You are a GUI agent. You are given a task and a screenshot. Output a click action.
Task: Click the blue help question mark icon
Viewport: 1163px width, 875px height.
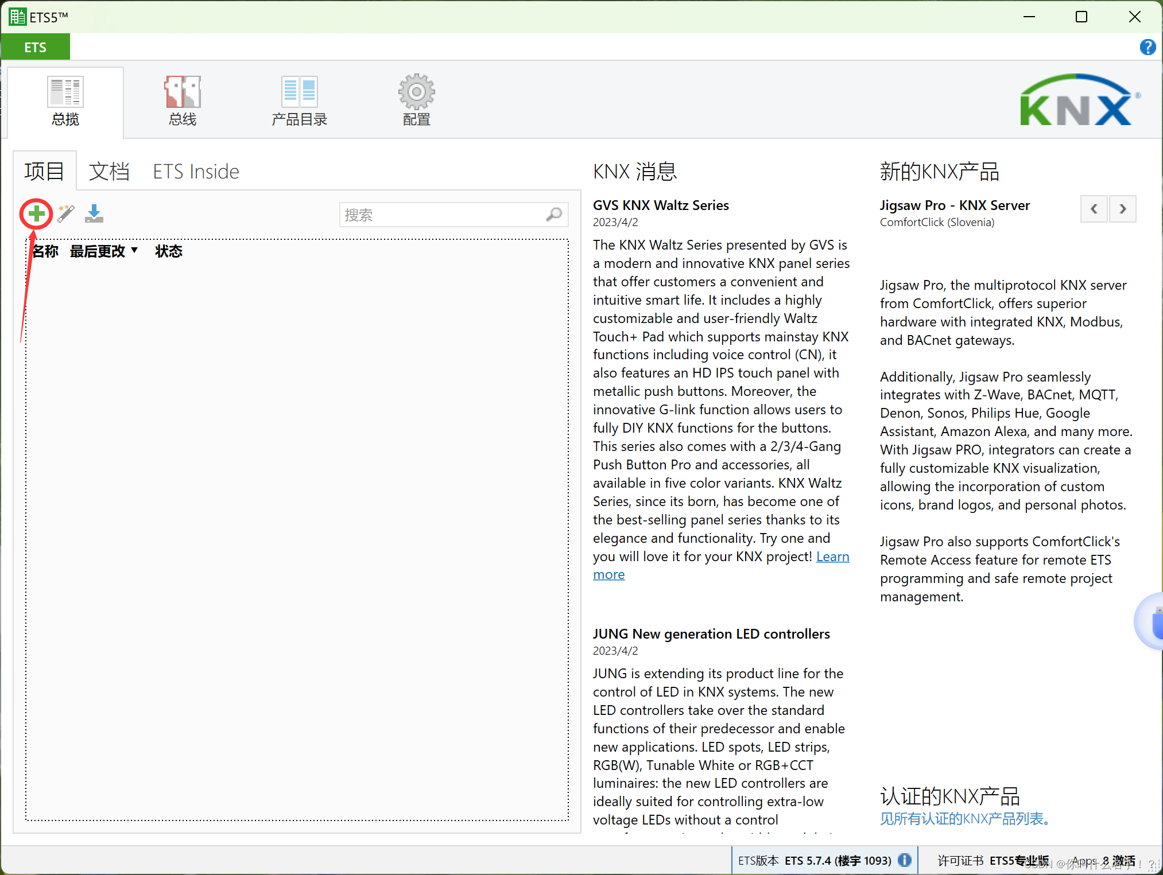tap(1147, 47)
